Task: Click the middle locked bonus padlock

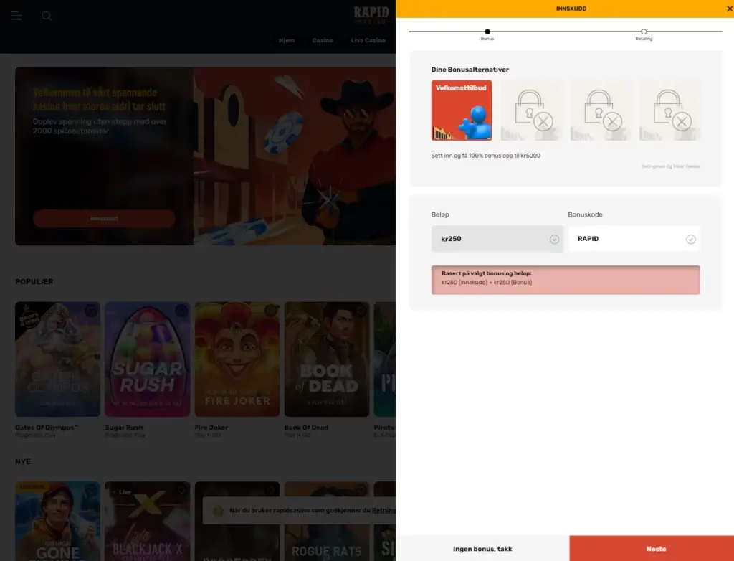Action: (x=600, y=110)
